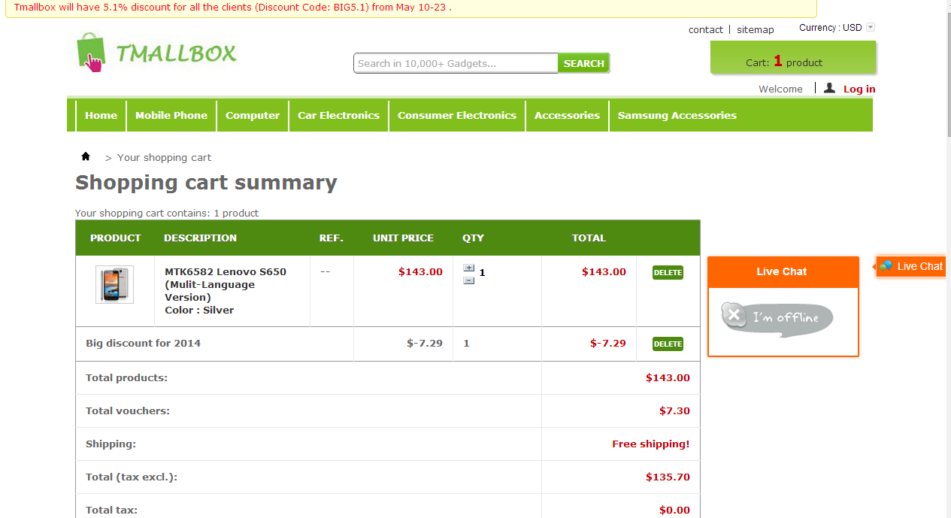Click the orange Live Chat panel header
The height and width of the screenshot is (518, 951).
coord(783,271)
